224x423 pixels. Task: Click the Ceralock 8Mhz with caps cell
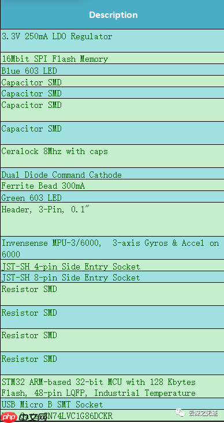pyautogui.click(x=112, y=156)
